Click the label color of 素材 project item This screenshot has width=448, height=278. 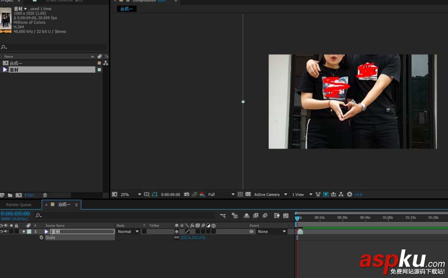coord(99,70)
